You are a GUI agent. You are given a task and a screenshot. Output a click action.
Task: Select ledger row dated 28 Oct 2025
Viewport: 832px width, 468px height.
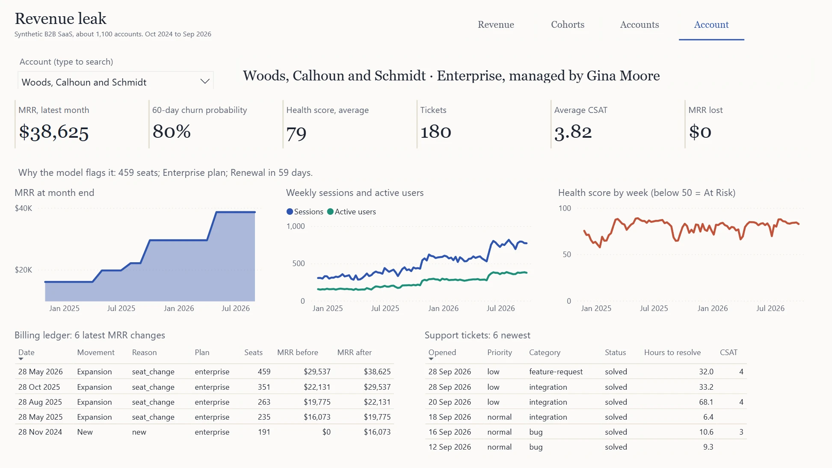point(204,387)
